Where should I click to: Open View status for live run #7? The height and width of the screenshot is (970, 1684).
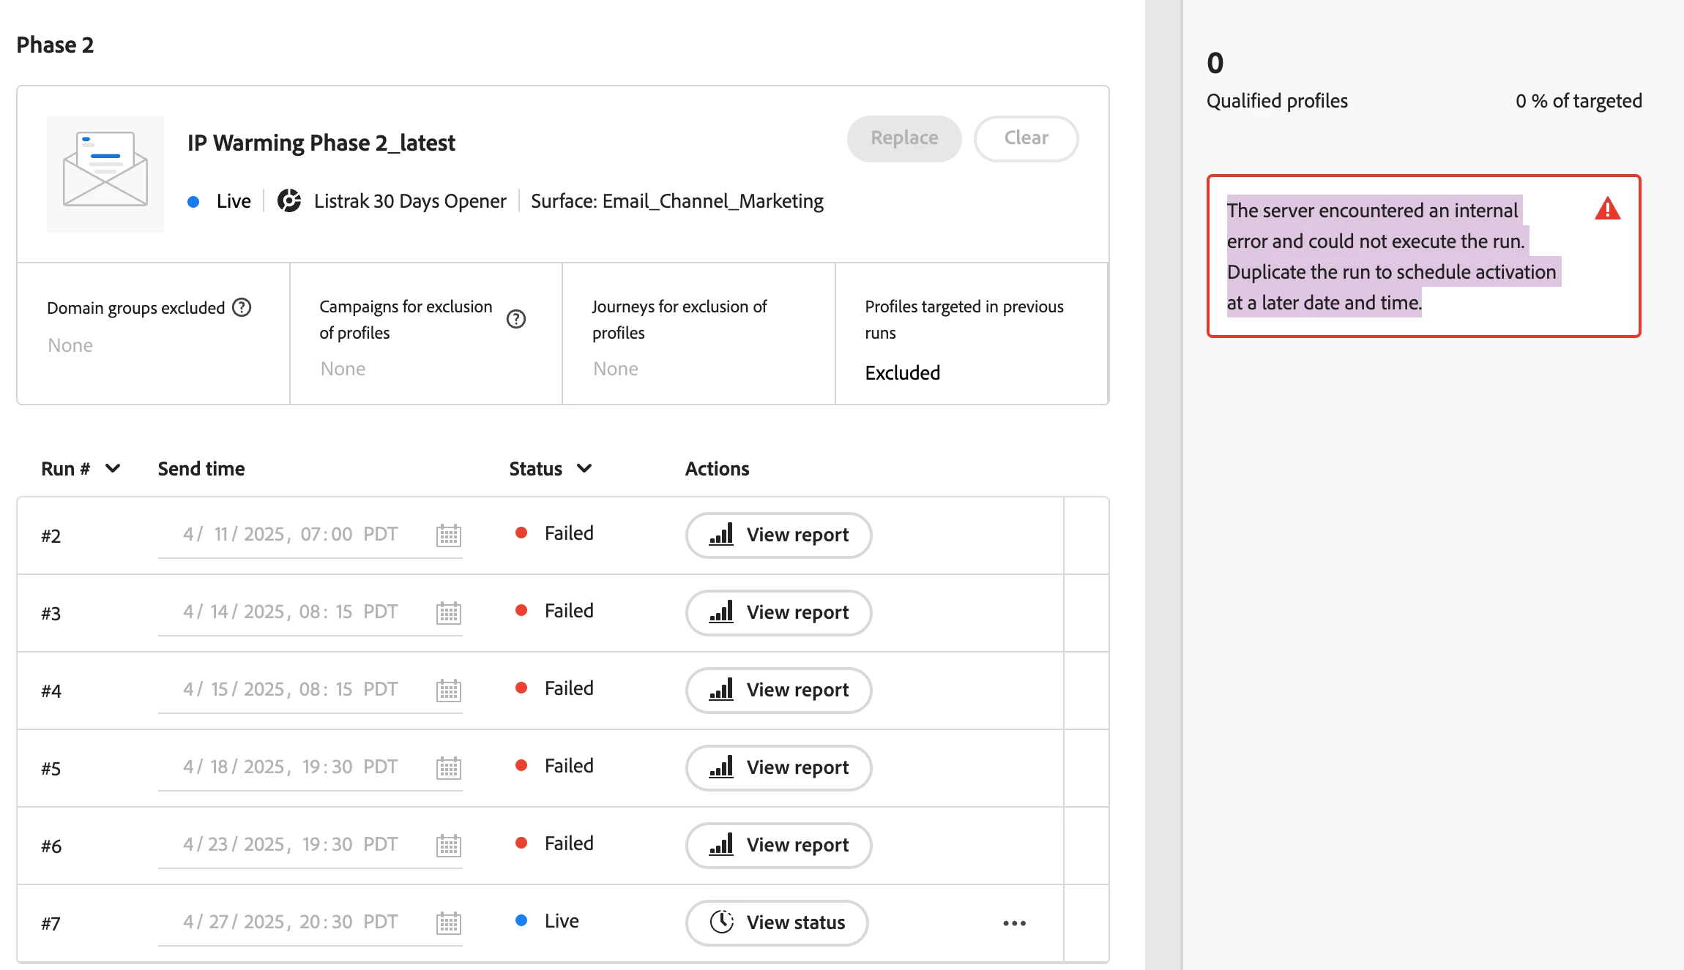tap(777, 923)
